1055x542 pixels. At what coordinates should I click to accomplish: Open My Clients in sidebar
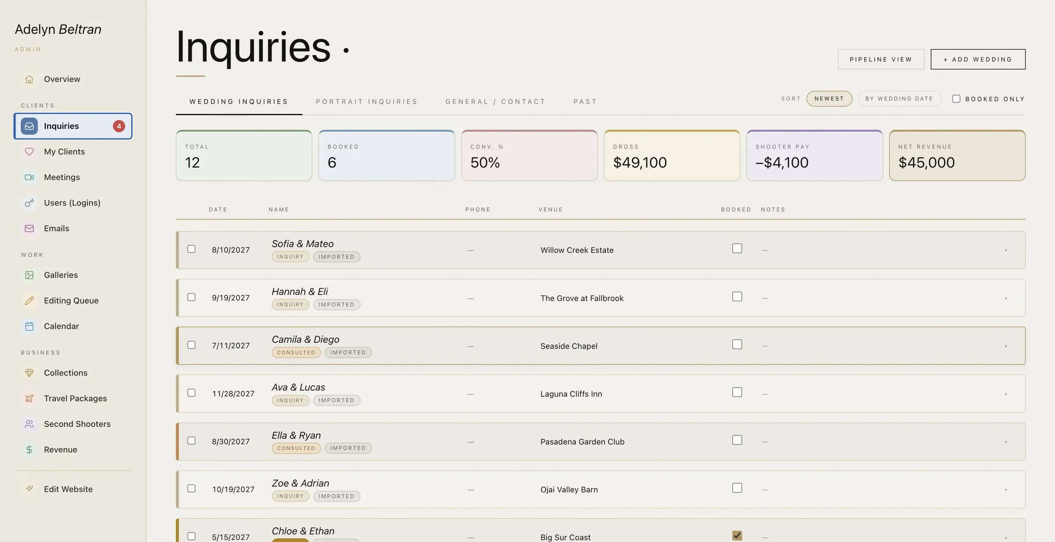point(73,151)
